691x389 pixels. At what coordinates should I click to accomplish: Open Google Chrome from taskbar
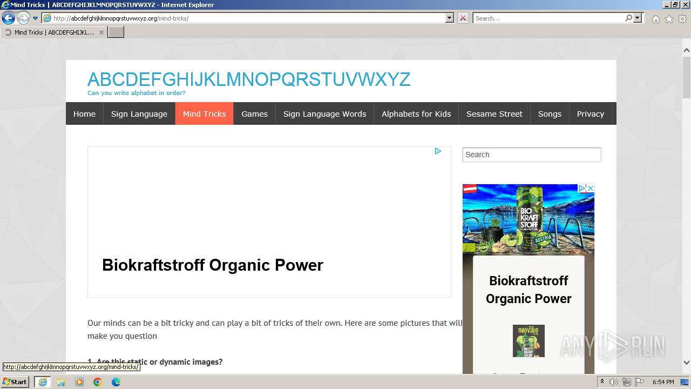[98, 382]
